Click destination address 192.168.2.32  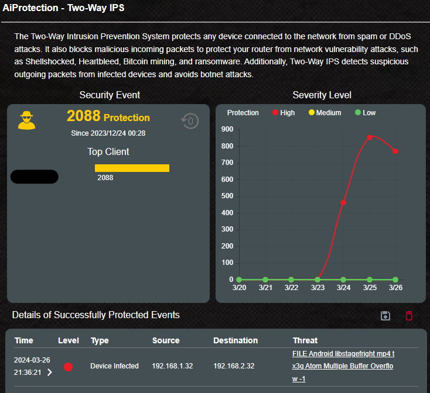[234, 366]
